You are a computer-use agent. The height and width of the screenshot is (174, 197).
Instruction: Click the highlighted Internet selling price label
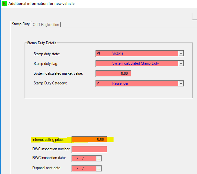(48, 140)
